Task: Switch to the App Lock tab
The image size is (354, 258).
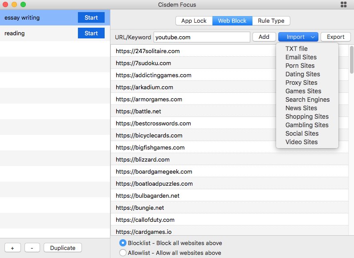Action: [x=194, y=21]
